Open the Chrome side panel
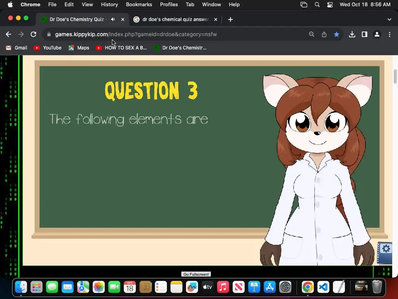398x299 pixels. 364,34
